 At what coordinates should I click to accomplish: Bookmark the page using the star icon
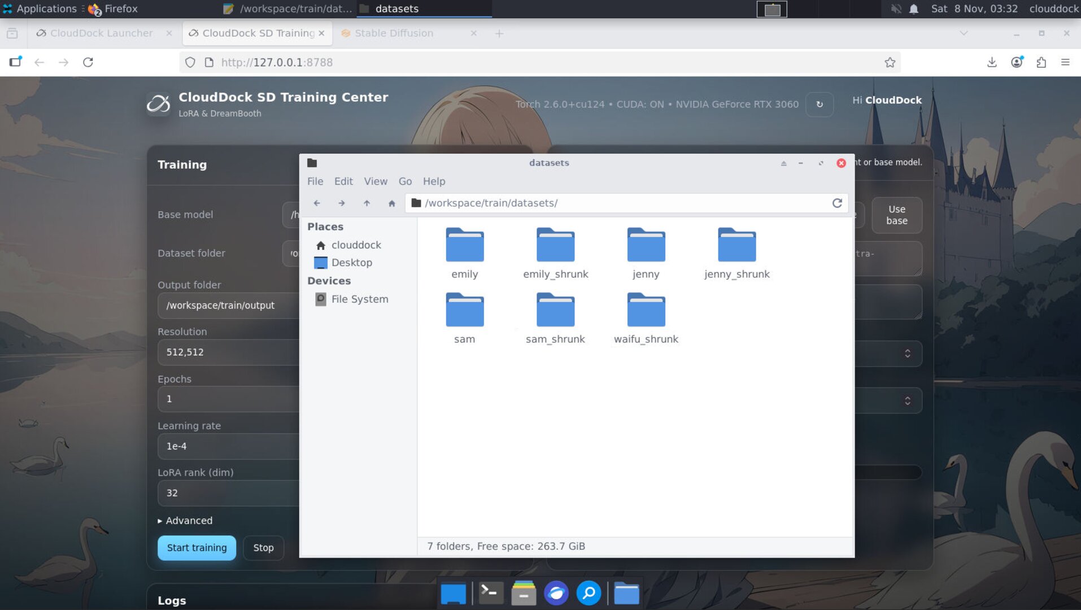pos(890,62)
